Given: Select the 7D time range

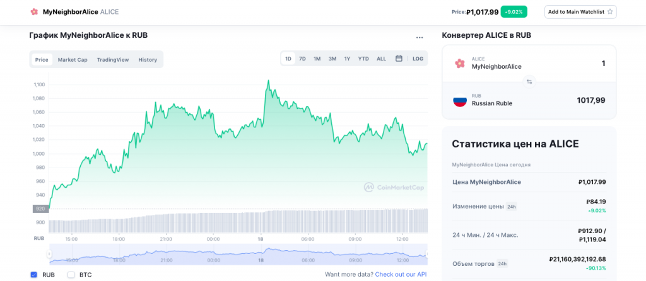Looking at the screenshot, I should click(x=302, y=59).
